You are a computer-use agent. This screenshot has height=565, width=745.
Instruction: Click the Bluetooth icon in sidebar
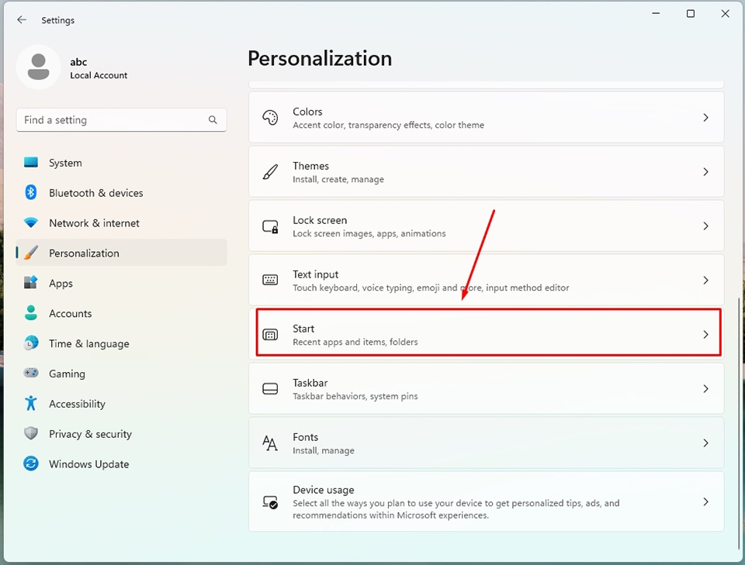(x=31, y=193)
